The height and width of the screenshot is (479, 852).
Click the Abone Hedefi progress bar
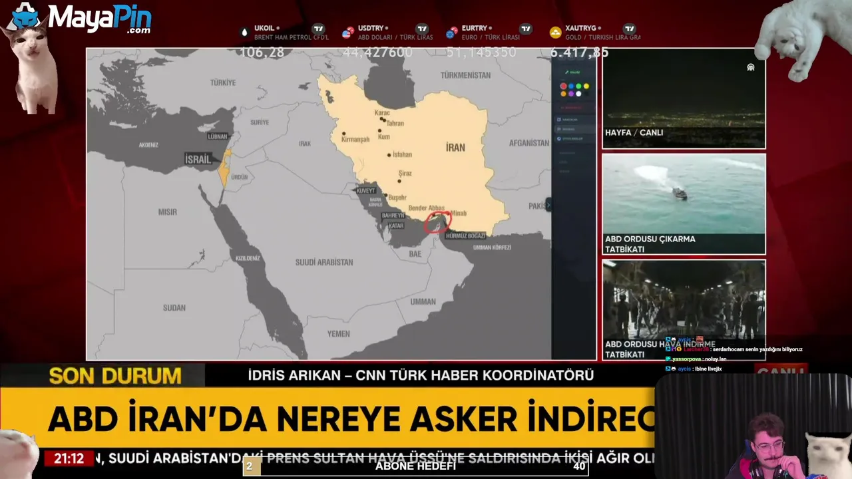coord(416,466)
